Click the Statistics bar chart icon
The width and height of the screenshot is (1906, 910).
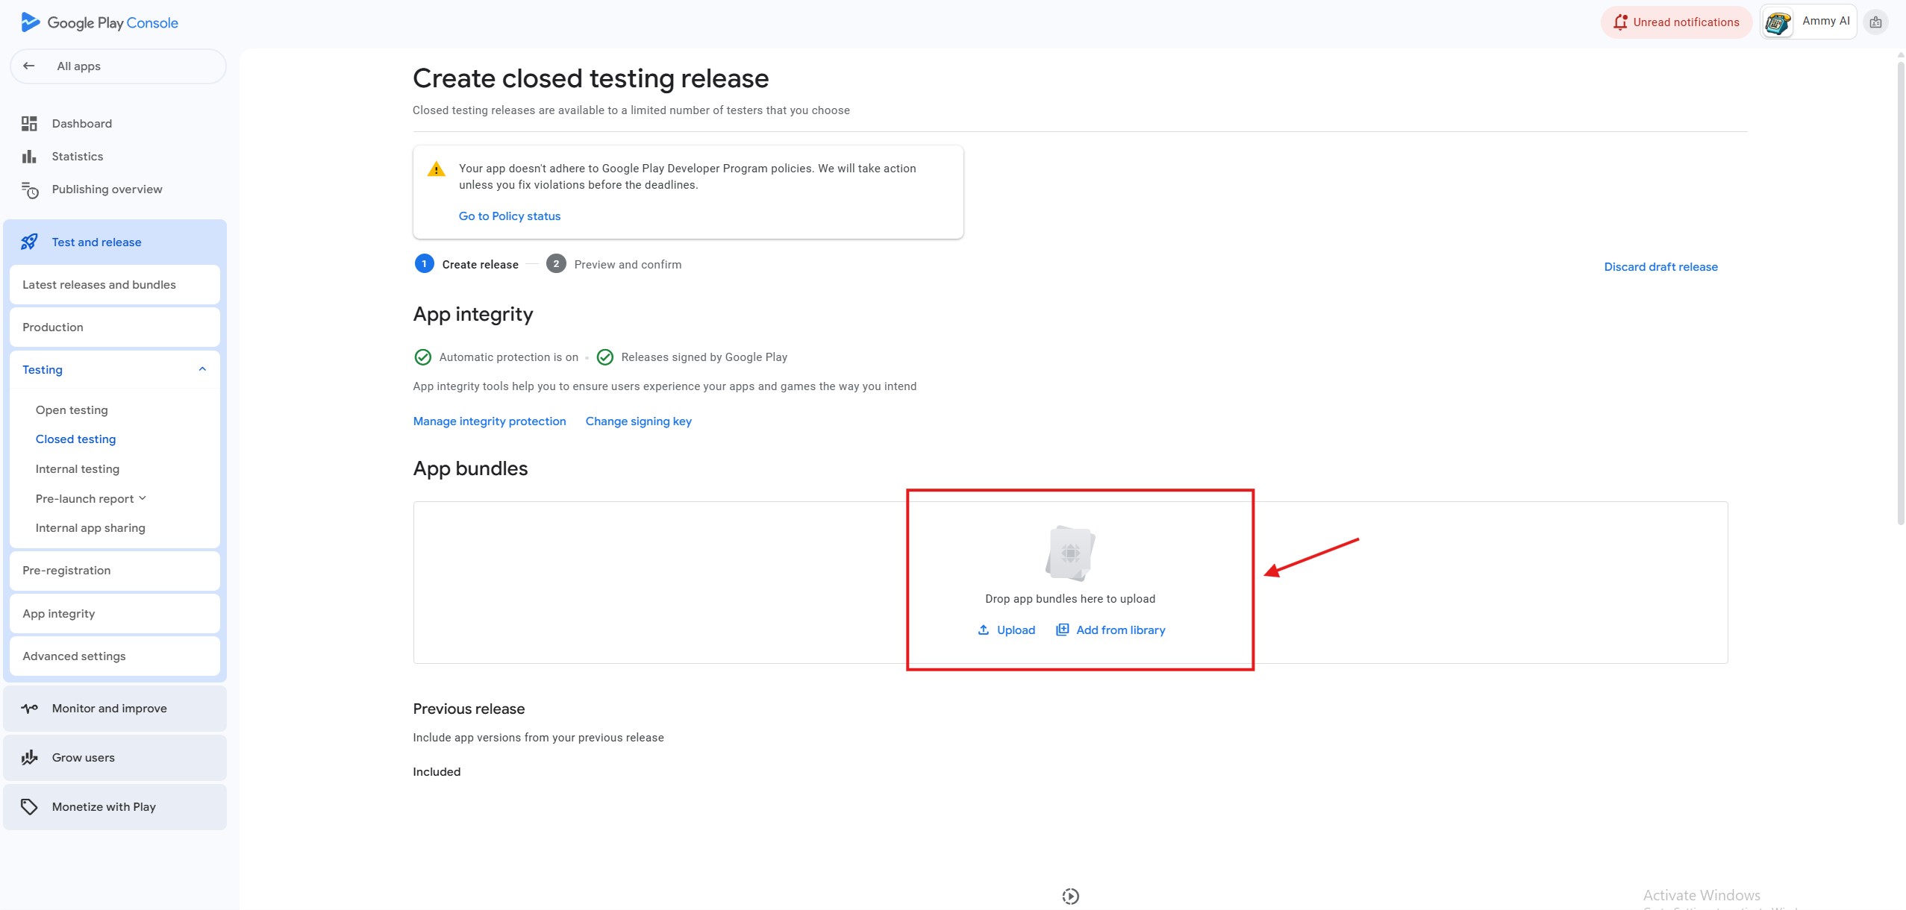pos(29,157)
